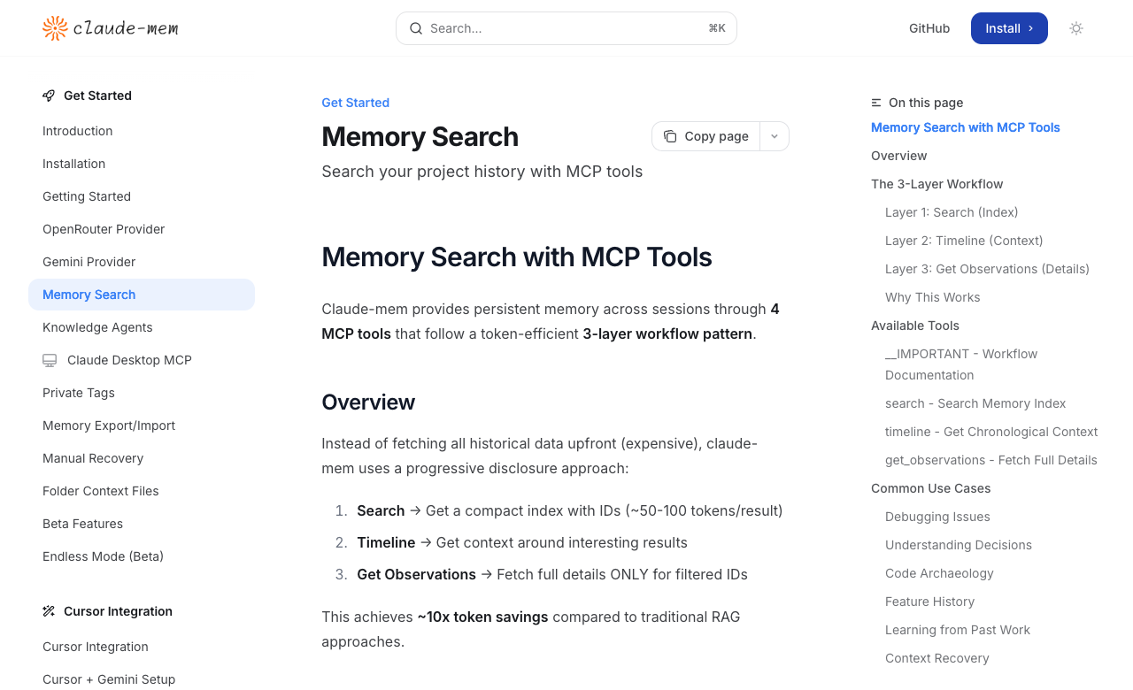Click the rocket icon beside Get Started
The height and width of the screenshot is (690, 1133).
click(49, 96)
